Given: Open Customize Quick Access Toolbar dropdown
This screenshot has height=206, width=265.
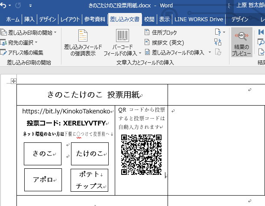Looking at the screenshot, I should (30, 6).
